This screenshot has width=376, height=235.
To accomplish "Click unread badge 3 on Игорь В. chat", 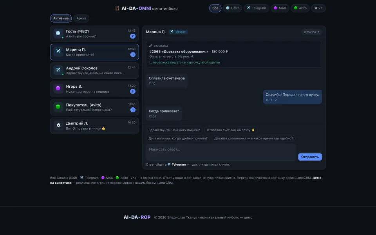I will (133, 91).
